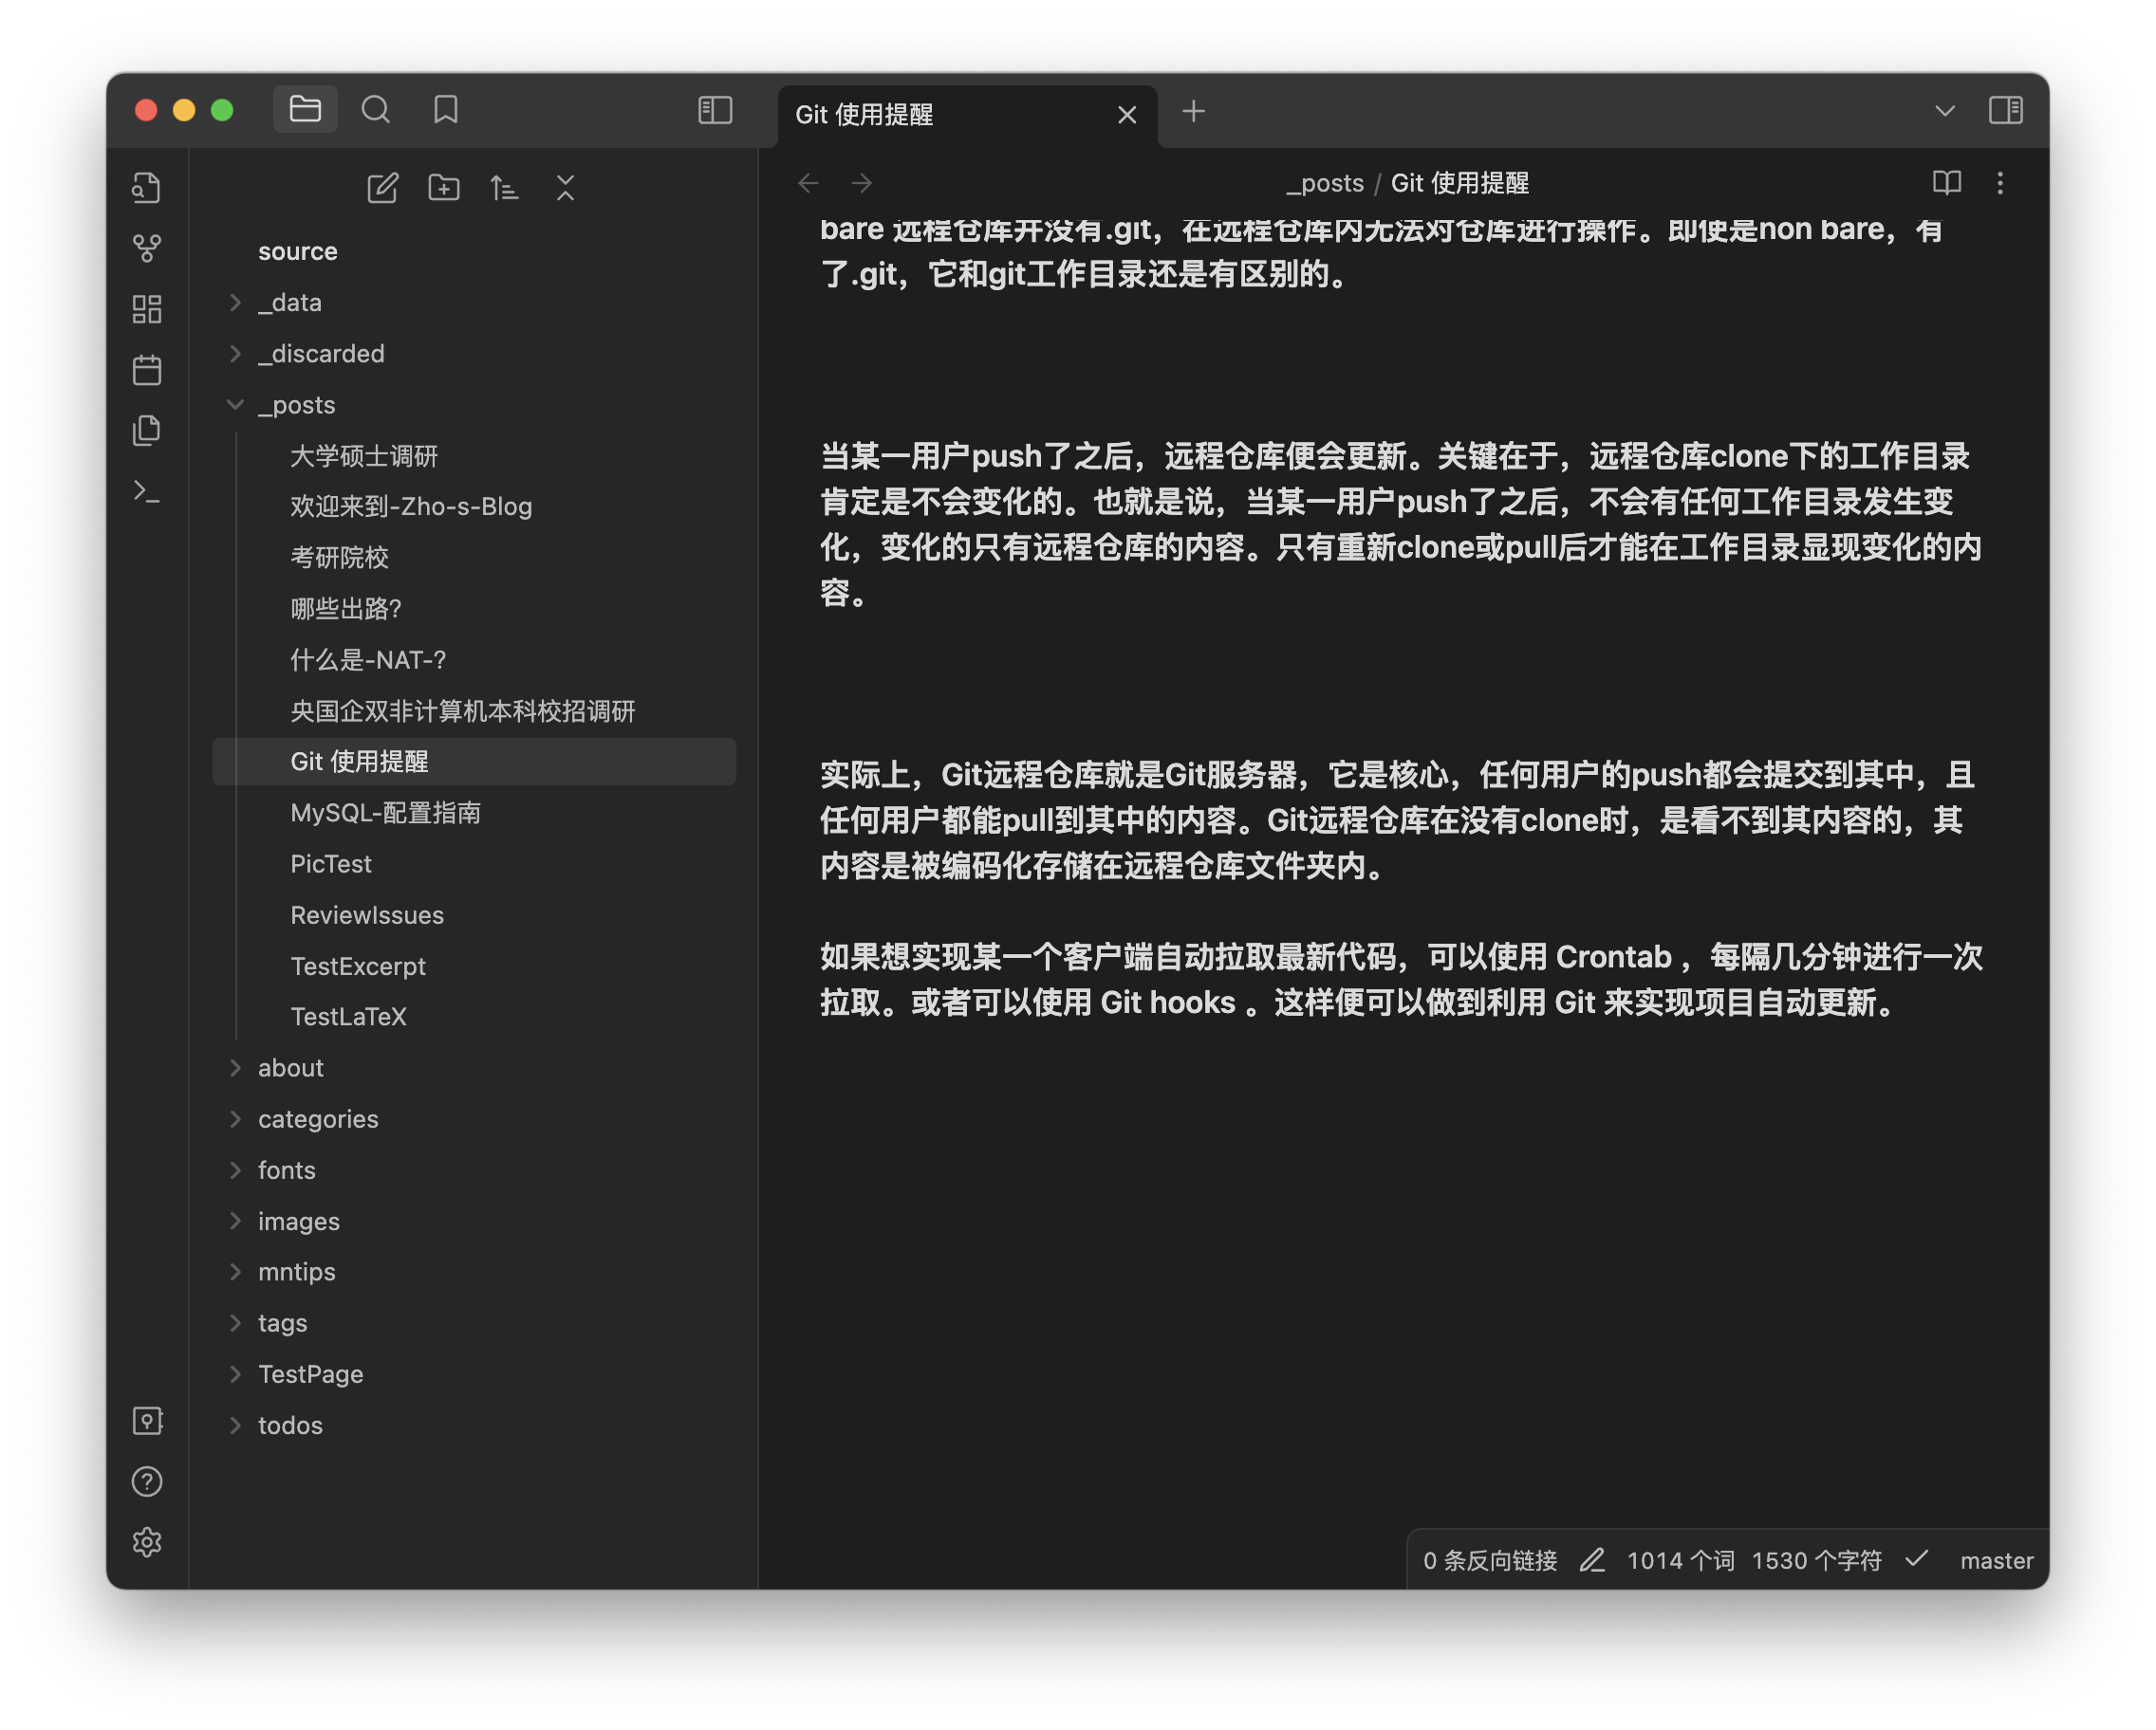This screenshot has height=1730, width=2156.
Task: Open the canvas icon in left ribbon
Action: point(147,309)
